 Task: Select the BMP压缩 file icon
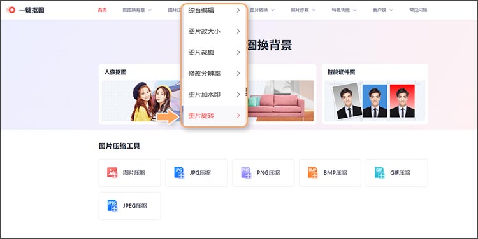[312, 172]
